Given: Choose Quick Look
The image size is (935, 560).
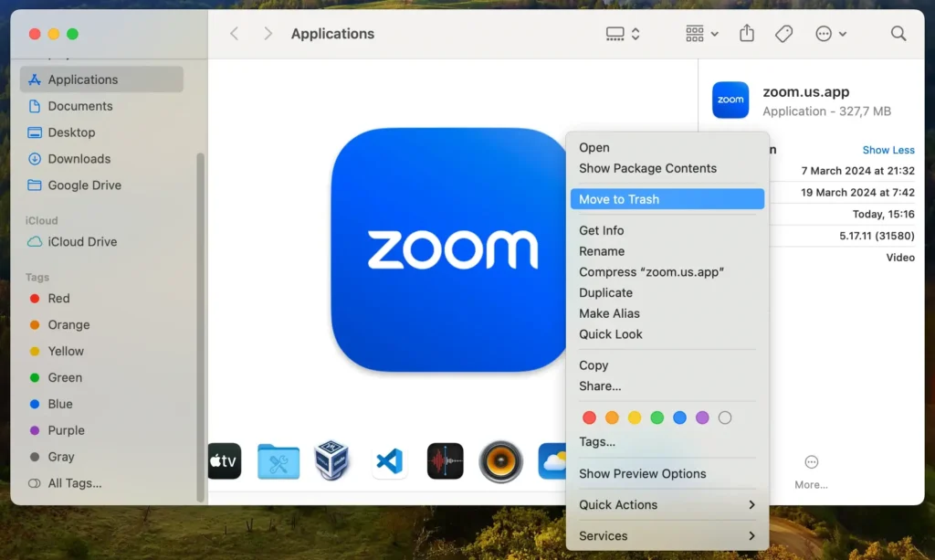Looking at the screenshot, I should click(x=667, y=334).
